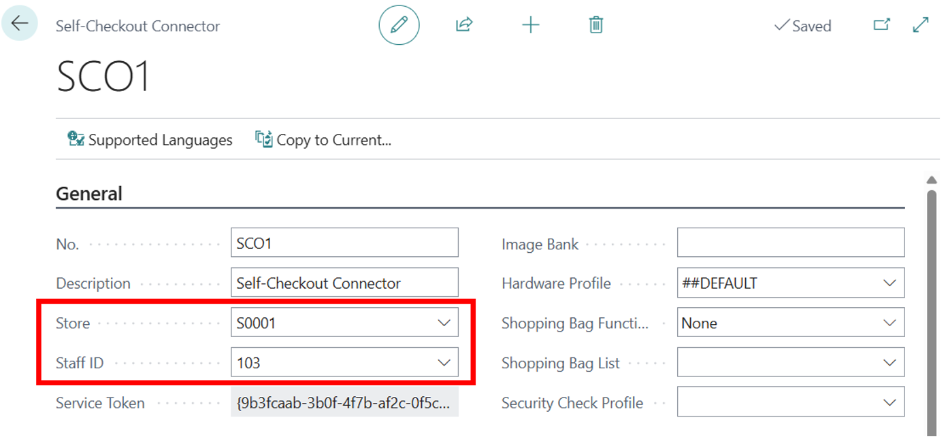948x441 pixels.
Task: Click Copy to Current action
Action: [324, 140]
